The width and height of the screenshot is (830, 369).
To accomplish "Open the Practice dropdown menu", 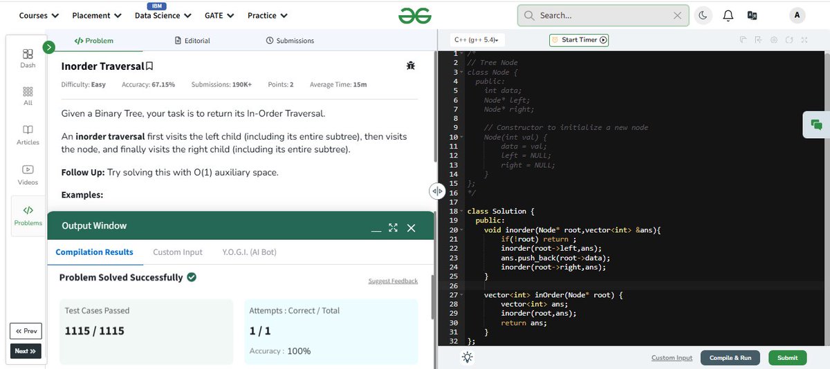I will pyautogui.click(x=268, y=15).
